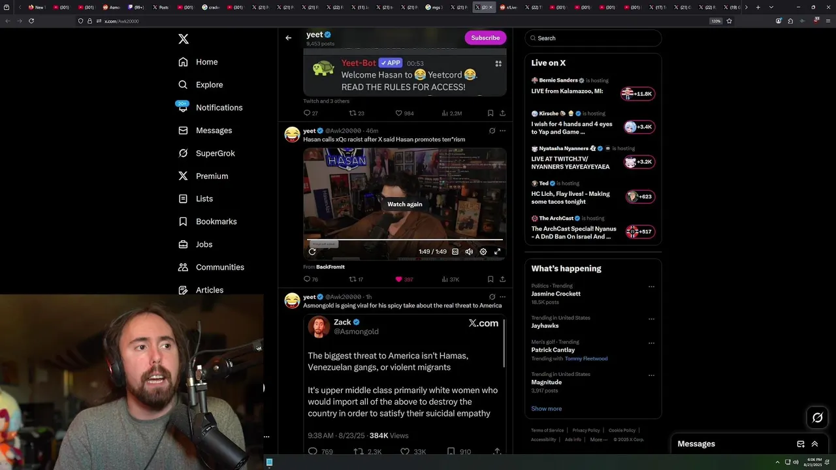Click Show more under What's happening

(x=546, y=409)
